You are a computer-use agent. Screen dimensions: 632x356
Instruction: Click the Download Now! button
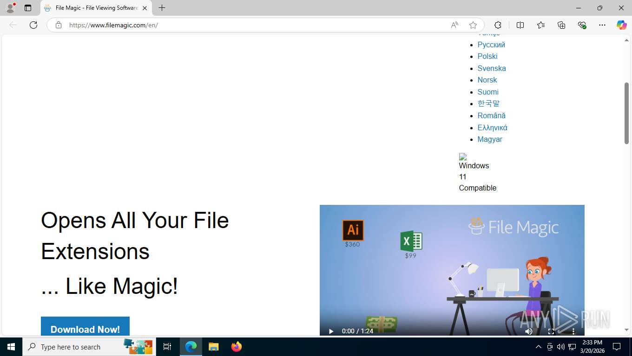click(x=85, y=327)
